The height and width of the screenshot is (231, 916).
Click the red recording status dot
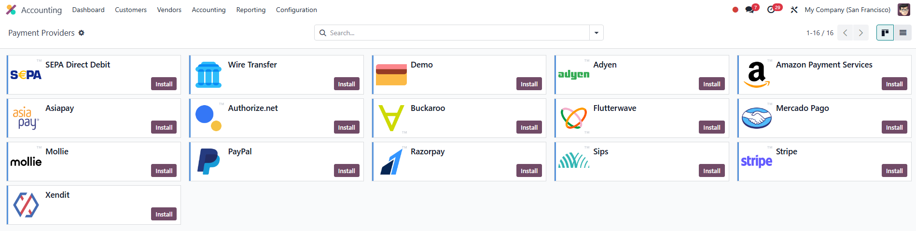735,10
